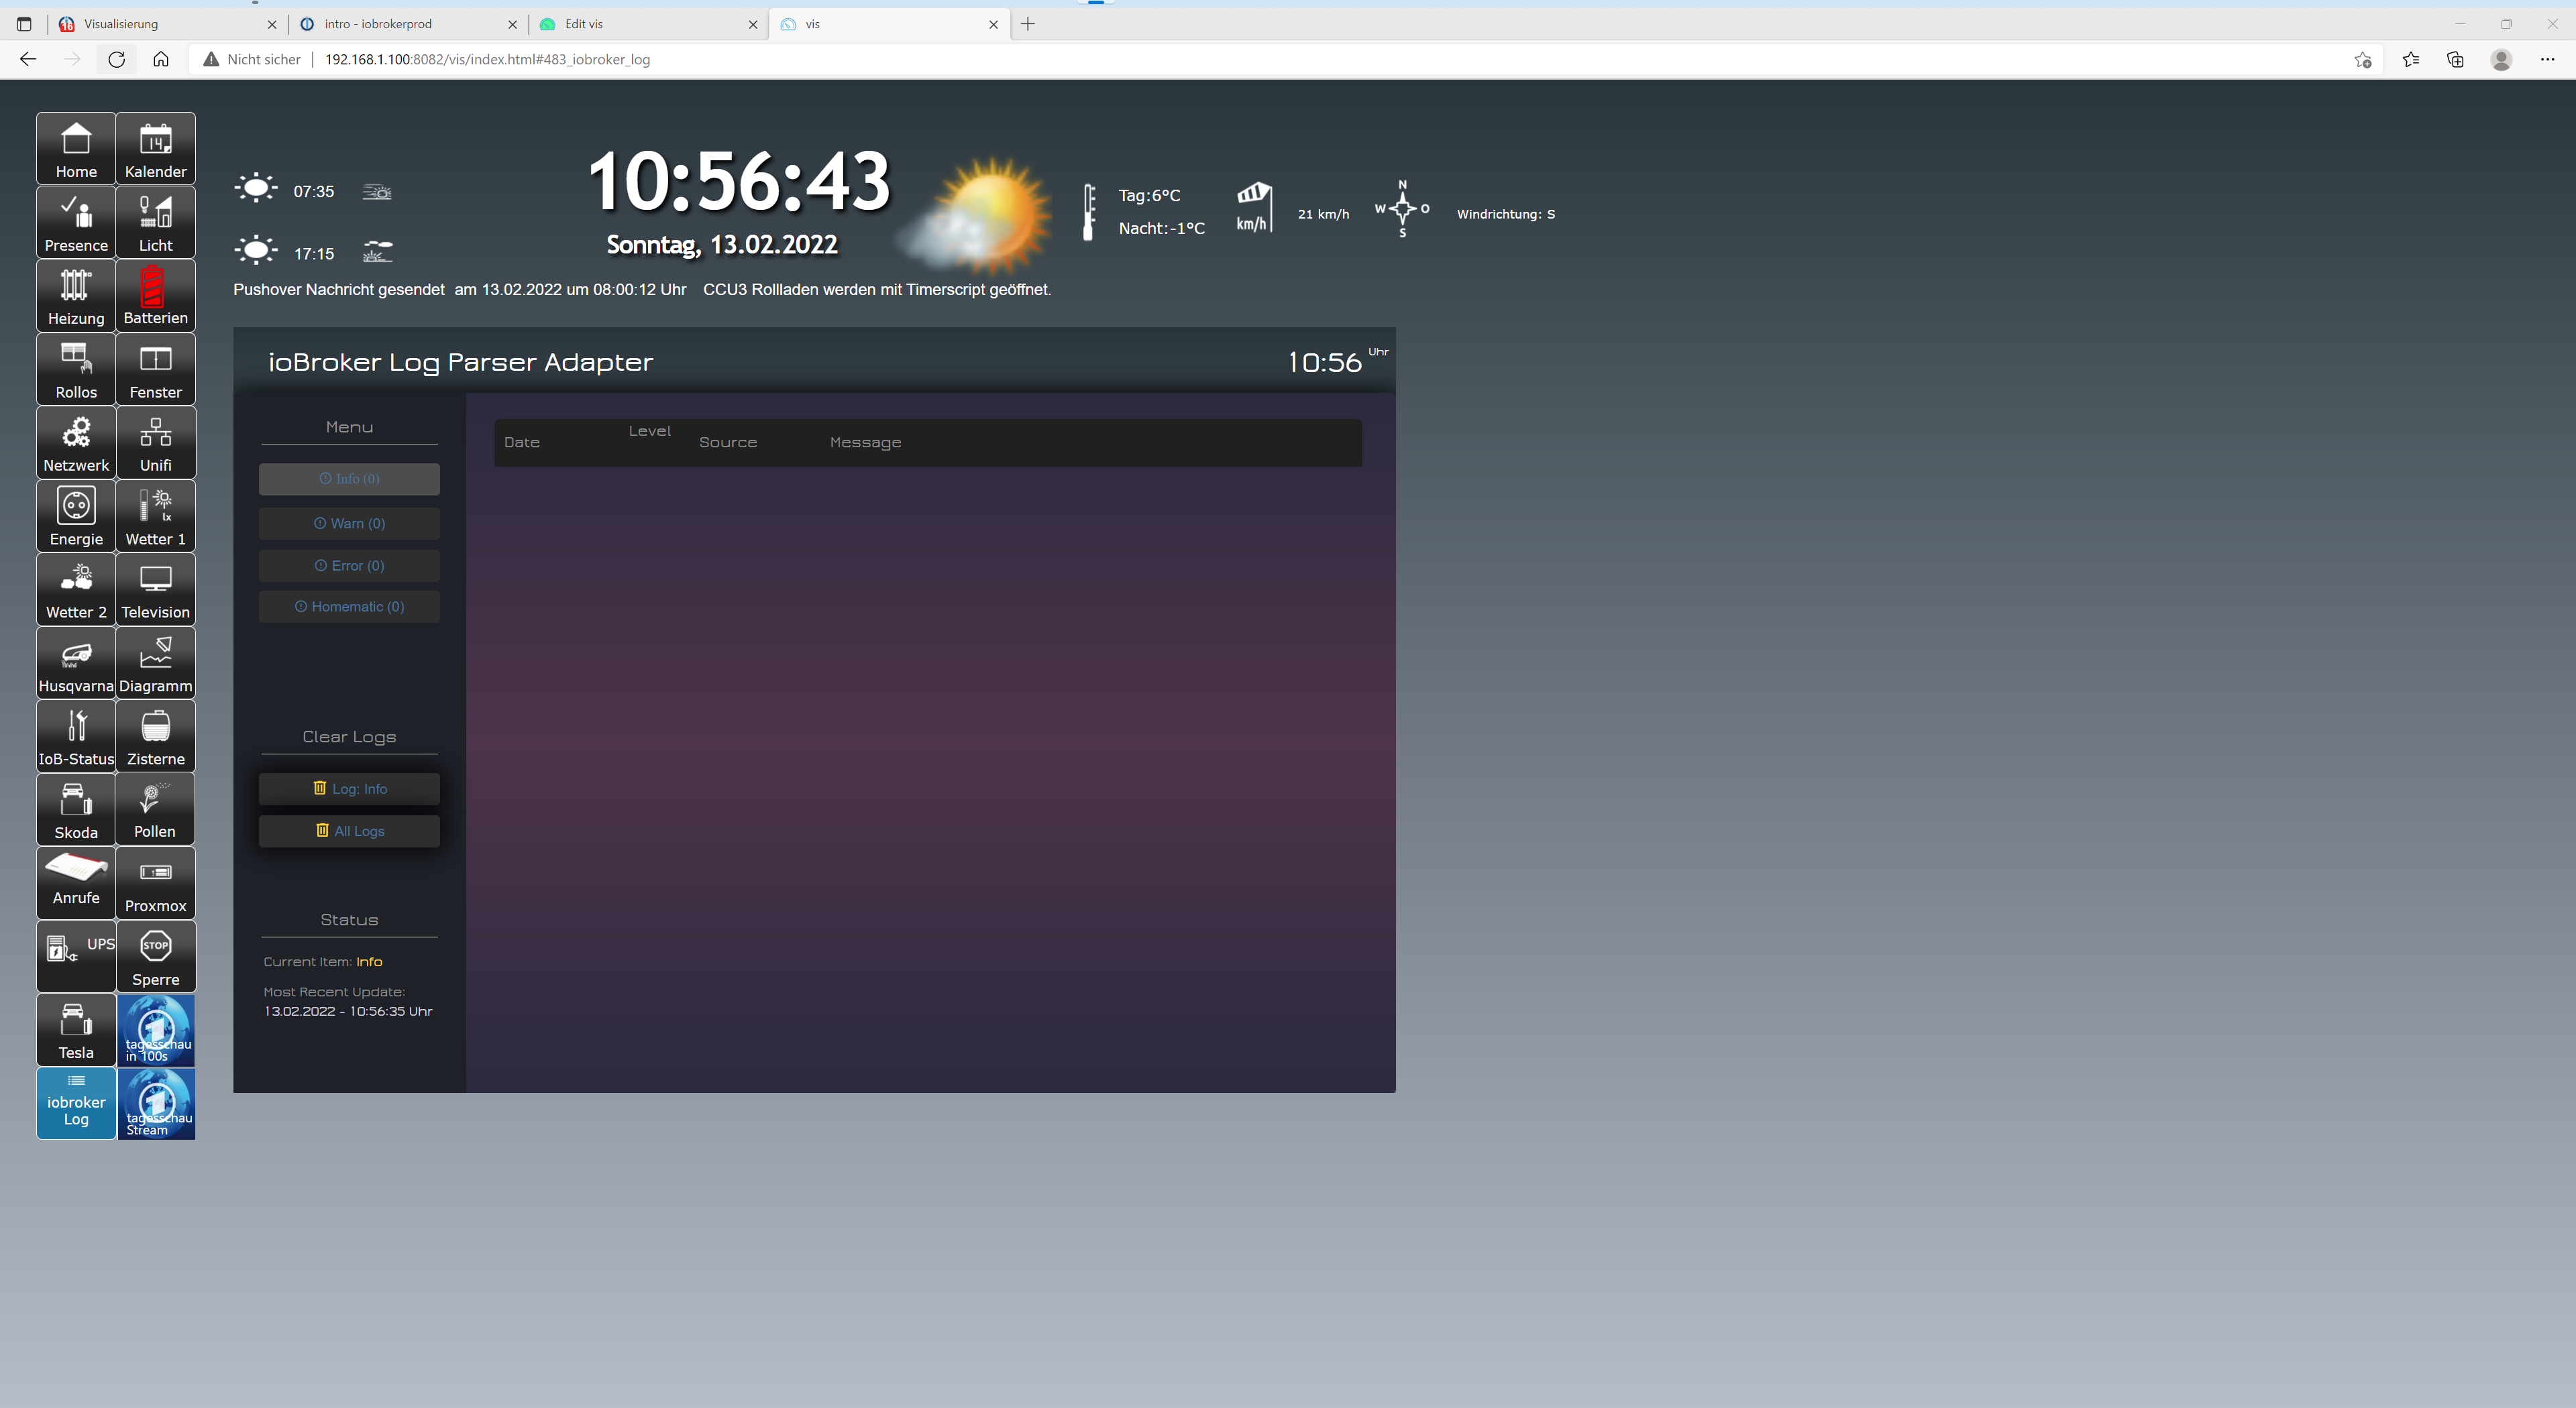Viewport: 2576px width, 1408px height.
Task: Open the Sperre stop sign tile
Action: coord(155,956)
